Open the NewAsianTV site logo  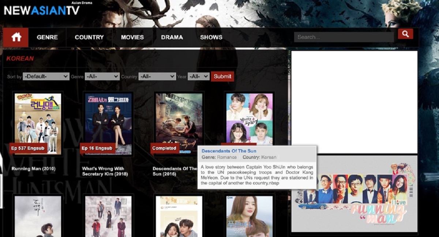coord(42,10)
